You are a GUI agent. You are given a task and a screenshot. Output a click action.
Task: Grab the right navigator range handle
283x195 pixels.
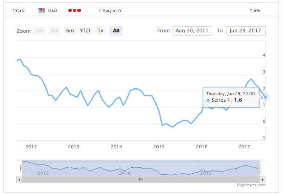point(259,168)
